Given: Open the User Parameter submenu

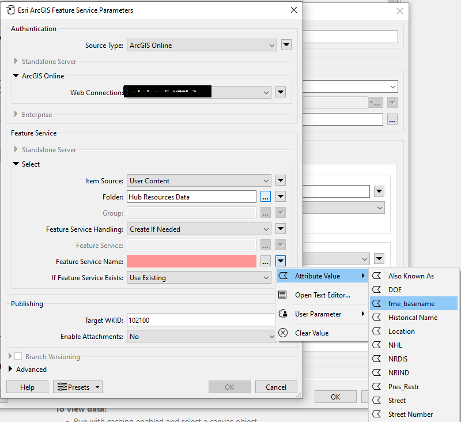Looking at the screenshot, I should tap(322, 314).
